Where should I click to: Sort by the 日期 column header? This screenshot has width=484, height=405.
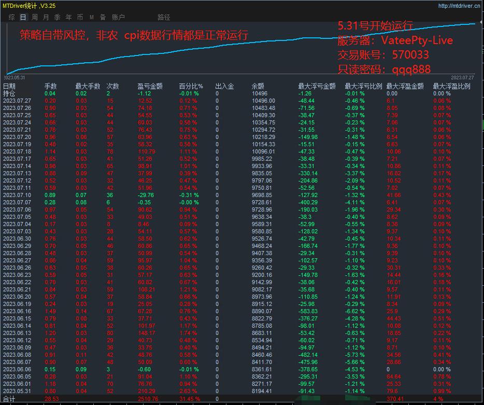pos(9,87)
